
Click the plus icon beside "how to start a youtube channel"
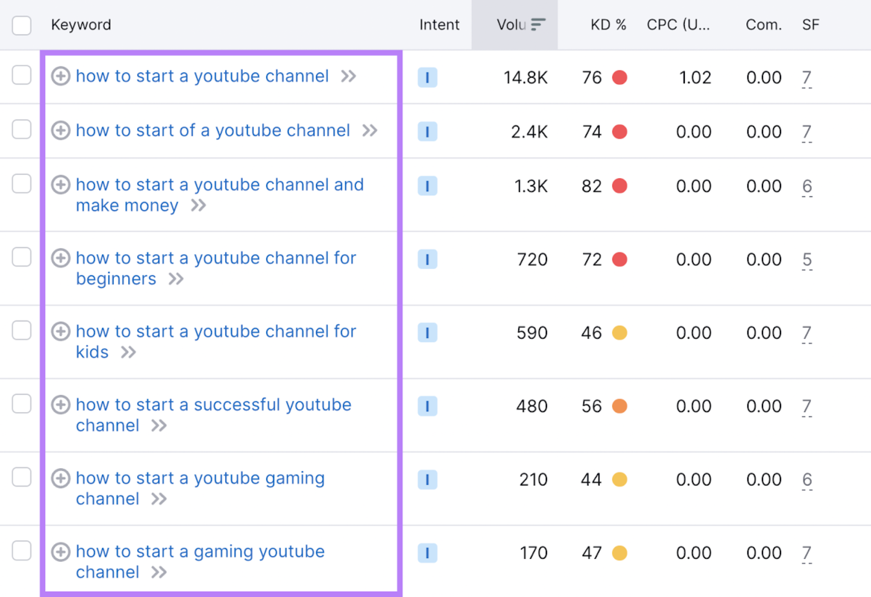click(x=61, y=76)
